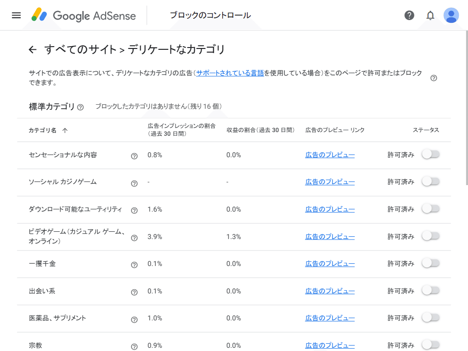The height and width of the screenshot is (351, 468).
Task: Click 広告のプレビュー リンク column header
Action: (335, 130)
